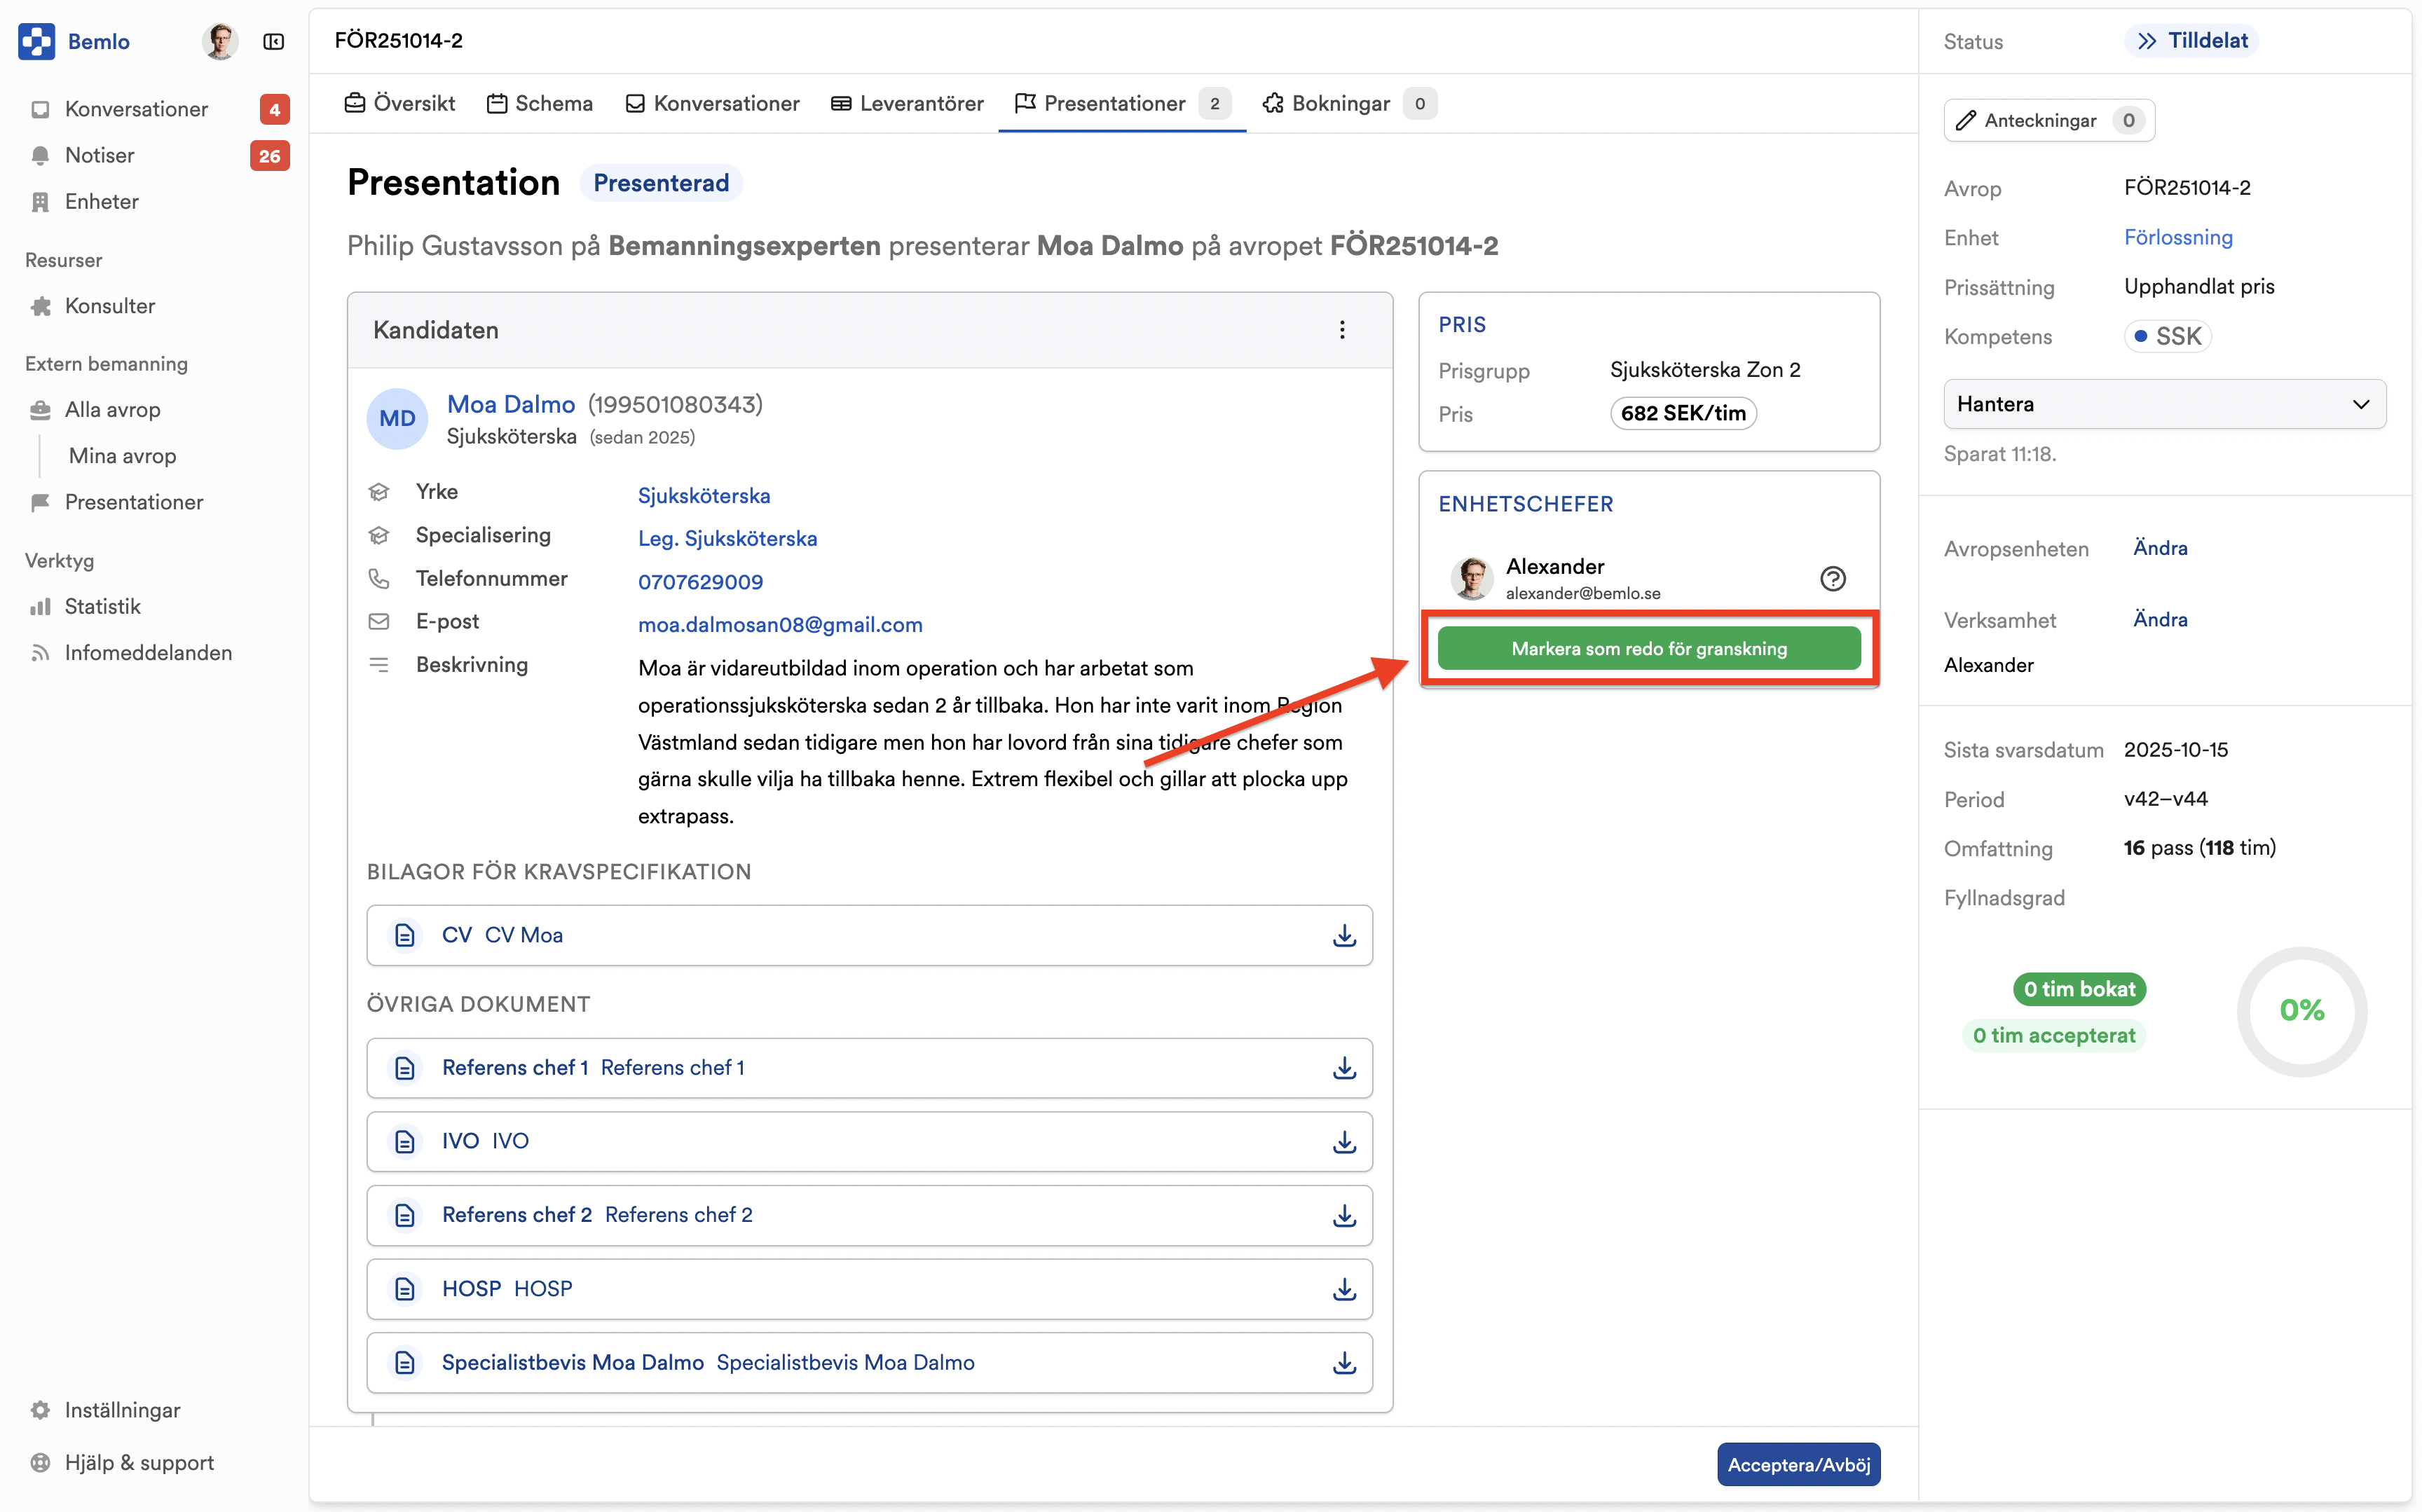Click the Presenterad status label
This screenshot has height=1512, width=2422.
pyautogui.click(x=661, y=183)
